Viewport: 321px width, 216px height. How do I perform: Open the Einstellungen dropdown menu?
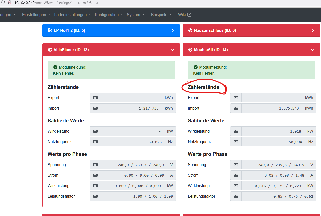[x=36, y=15]
